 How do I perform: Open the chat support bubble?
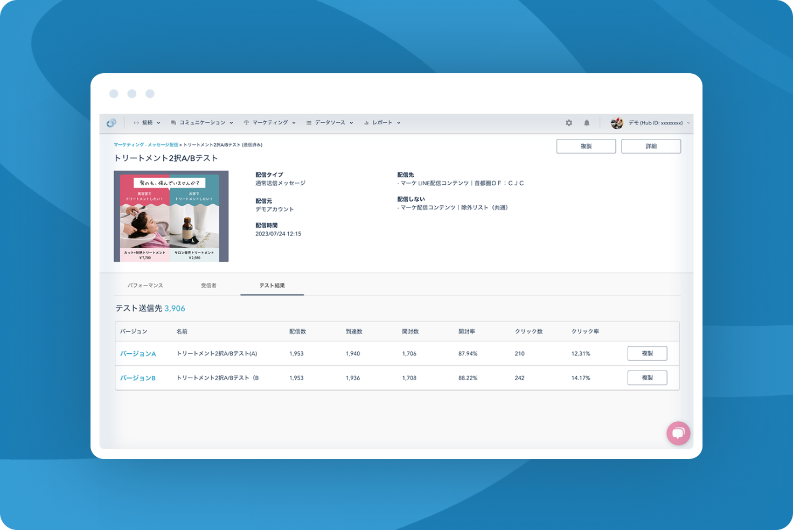pos(678,433)
